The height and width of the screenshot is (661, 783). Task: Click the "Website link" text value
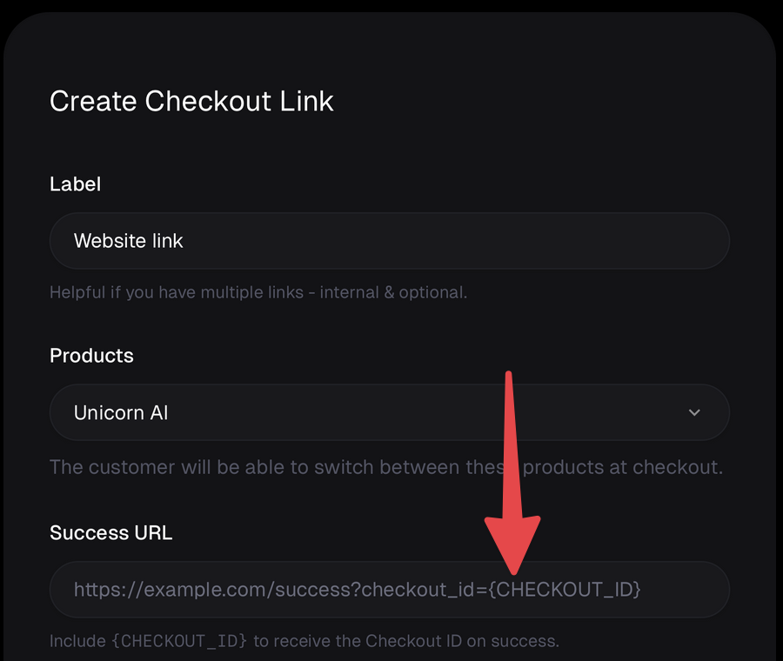[x=129, y=241]
